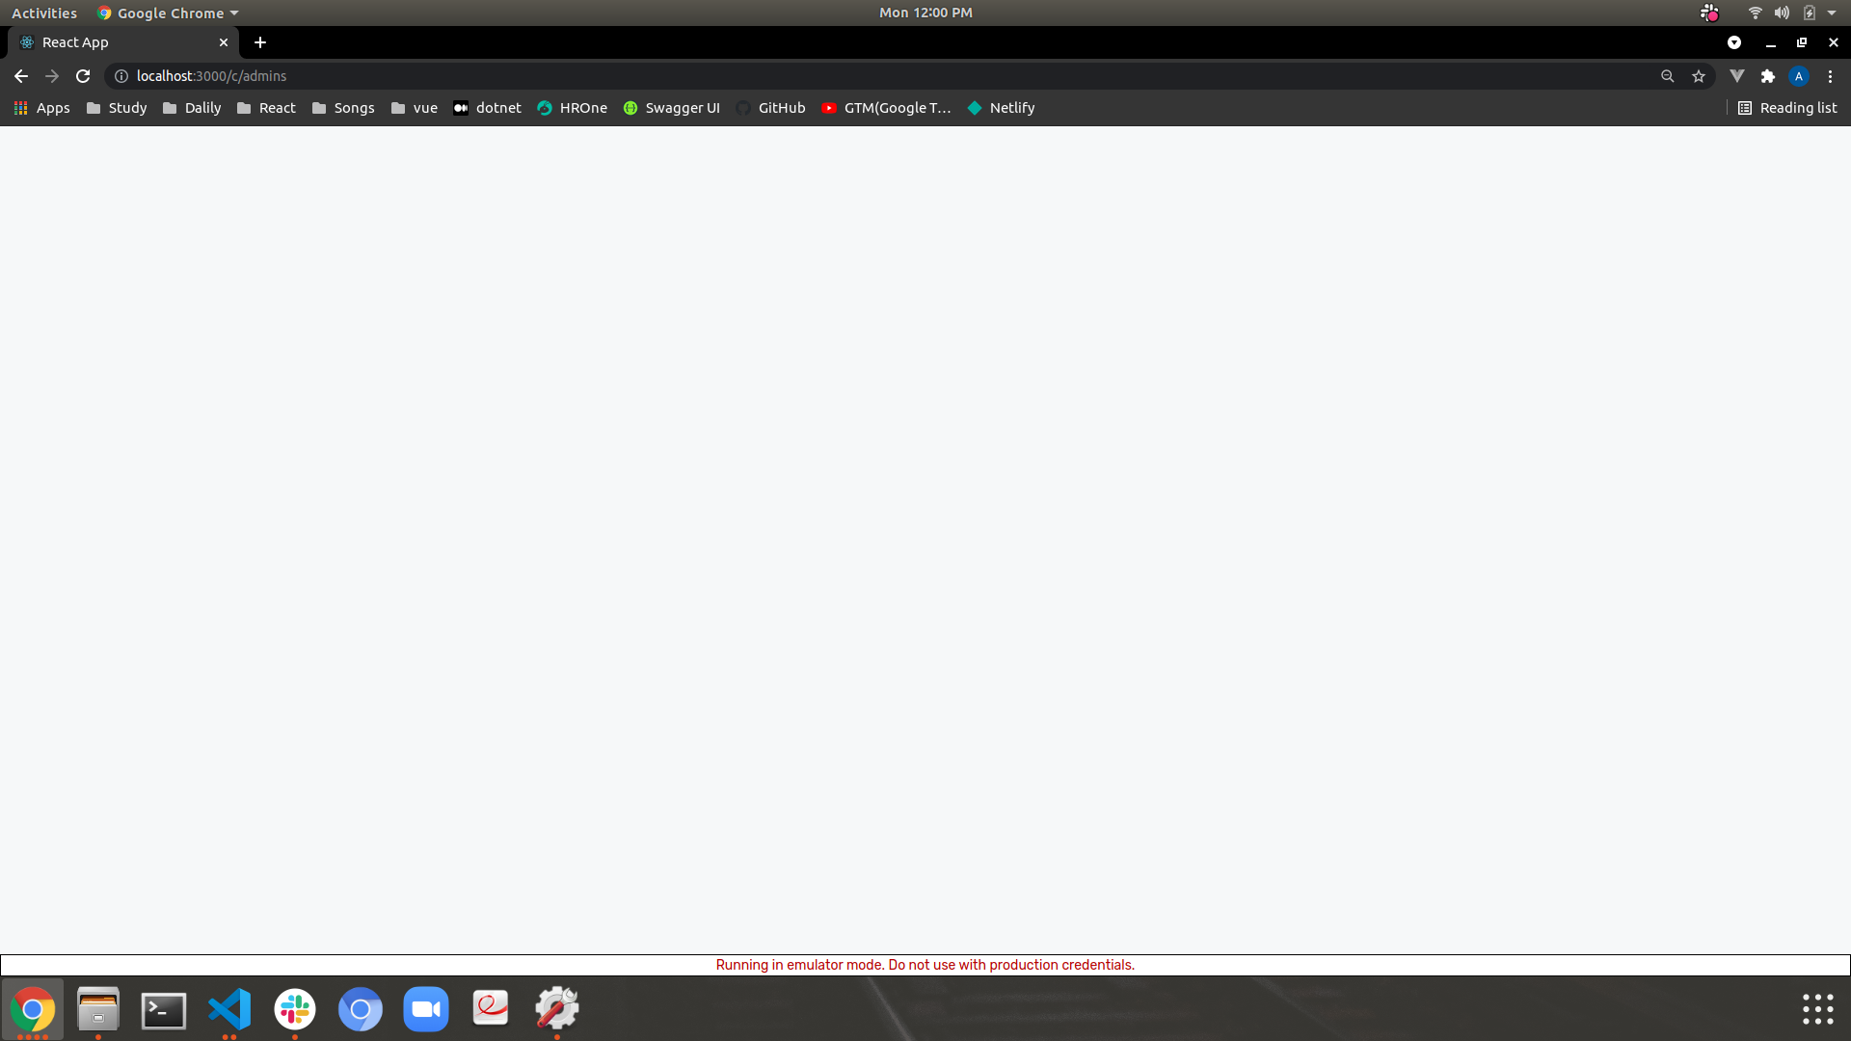This screenshot has height=1041, width=1851.
Task: Open the Reading list panel
Action: (1787, 108)
